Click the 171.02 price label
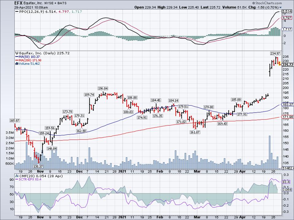Screen dimensions: 294x220 pos(181,122)
